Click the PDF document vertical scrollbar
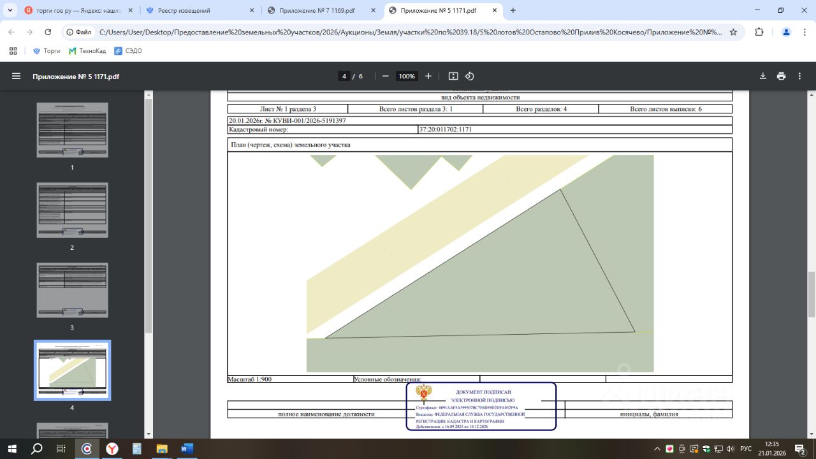The height and width of the screenshot is (459, 816). coord(812,295)
